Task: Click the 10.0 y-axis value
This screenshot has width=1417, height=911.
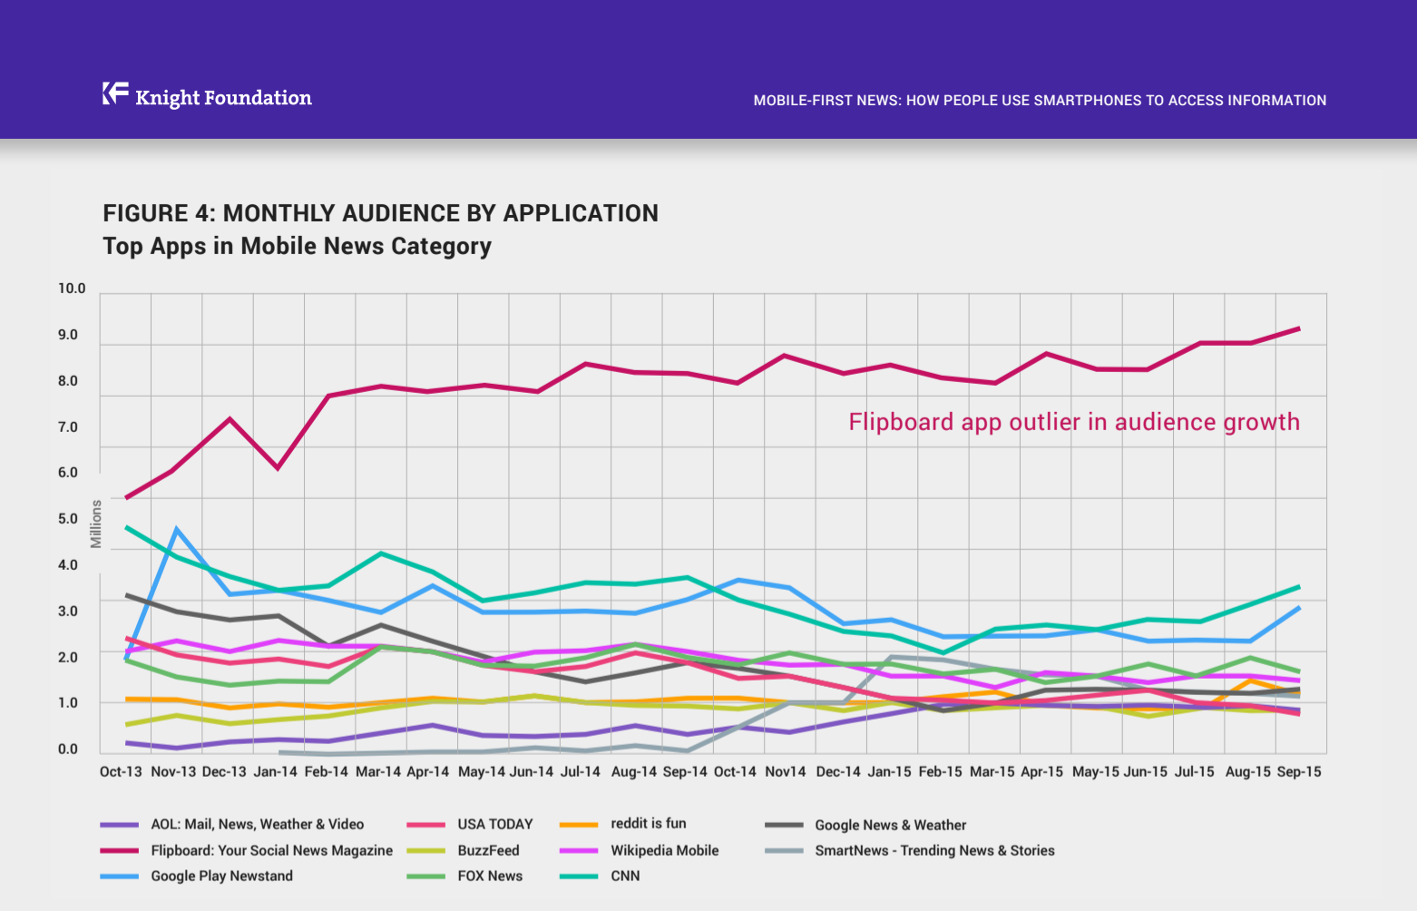Action: pyautogui.click(x=72, y=289)
